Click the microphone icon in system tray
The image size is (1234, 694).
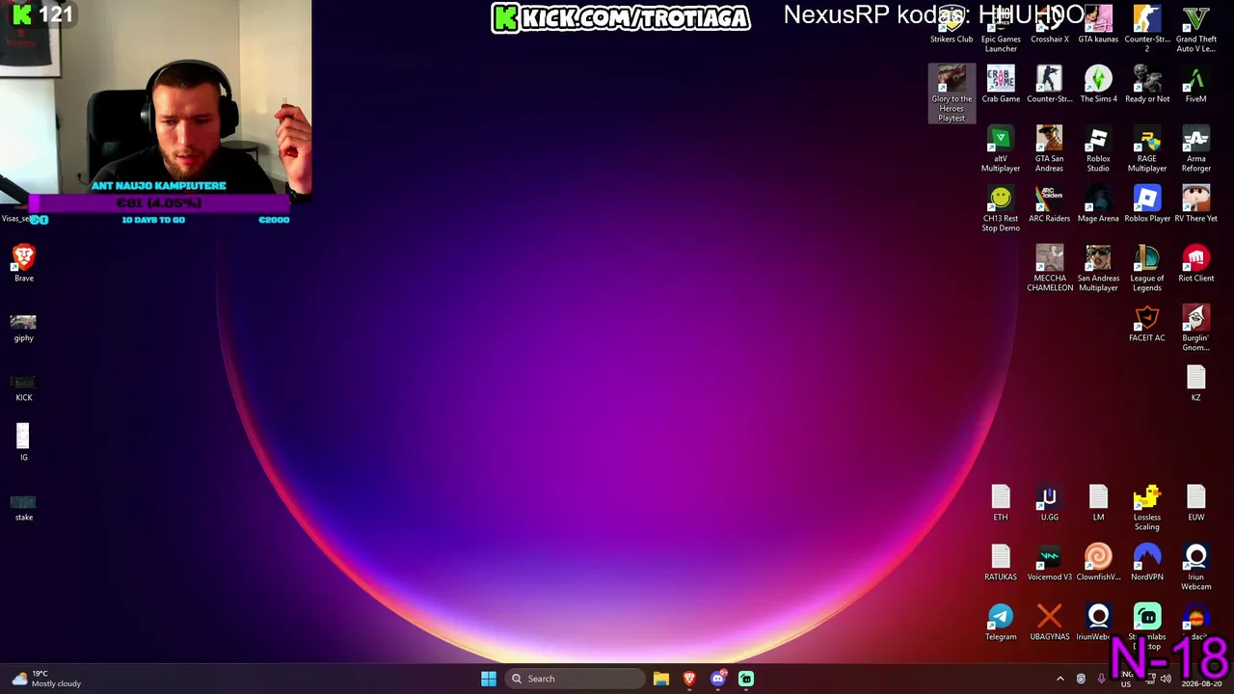click(x=1101, y=679)
